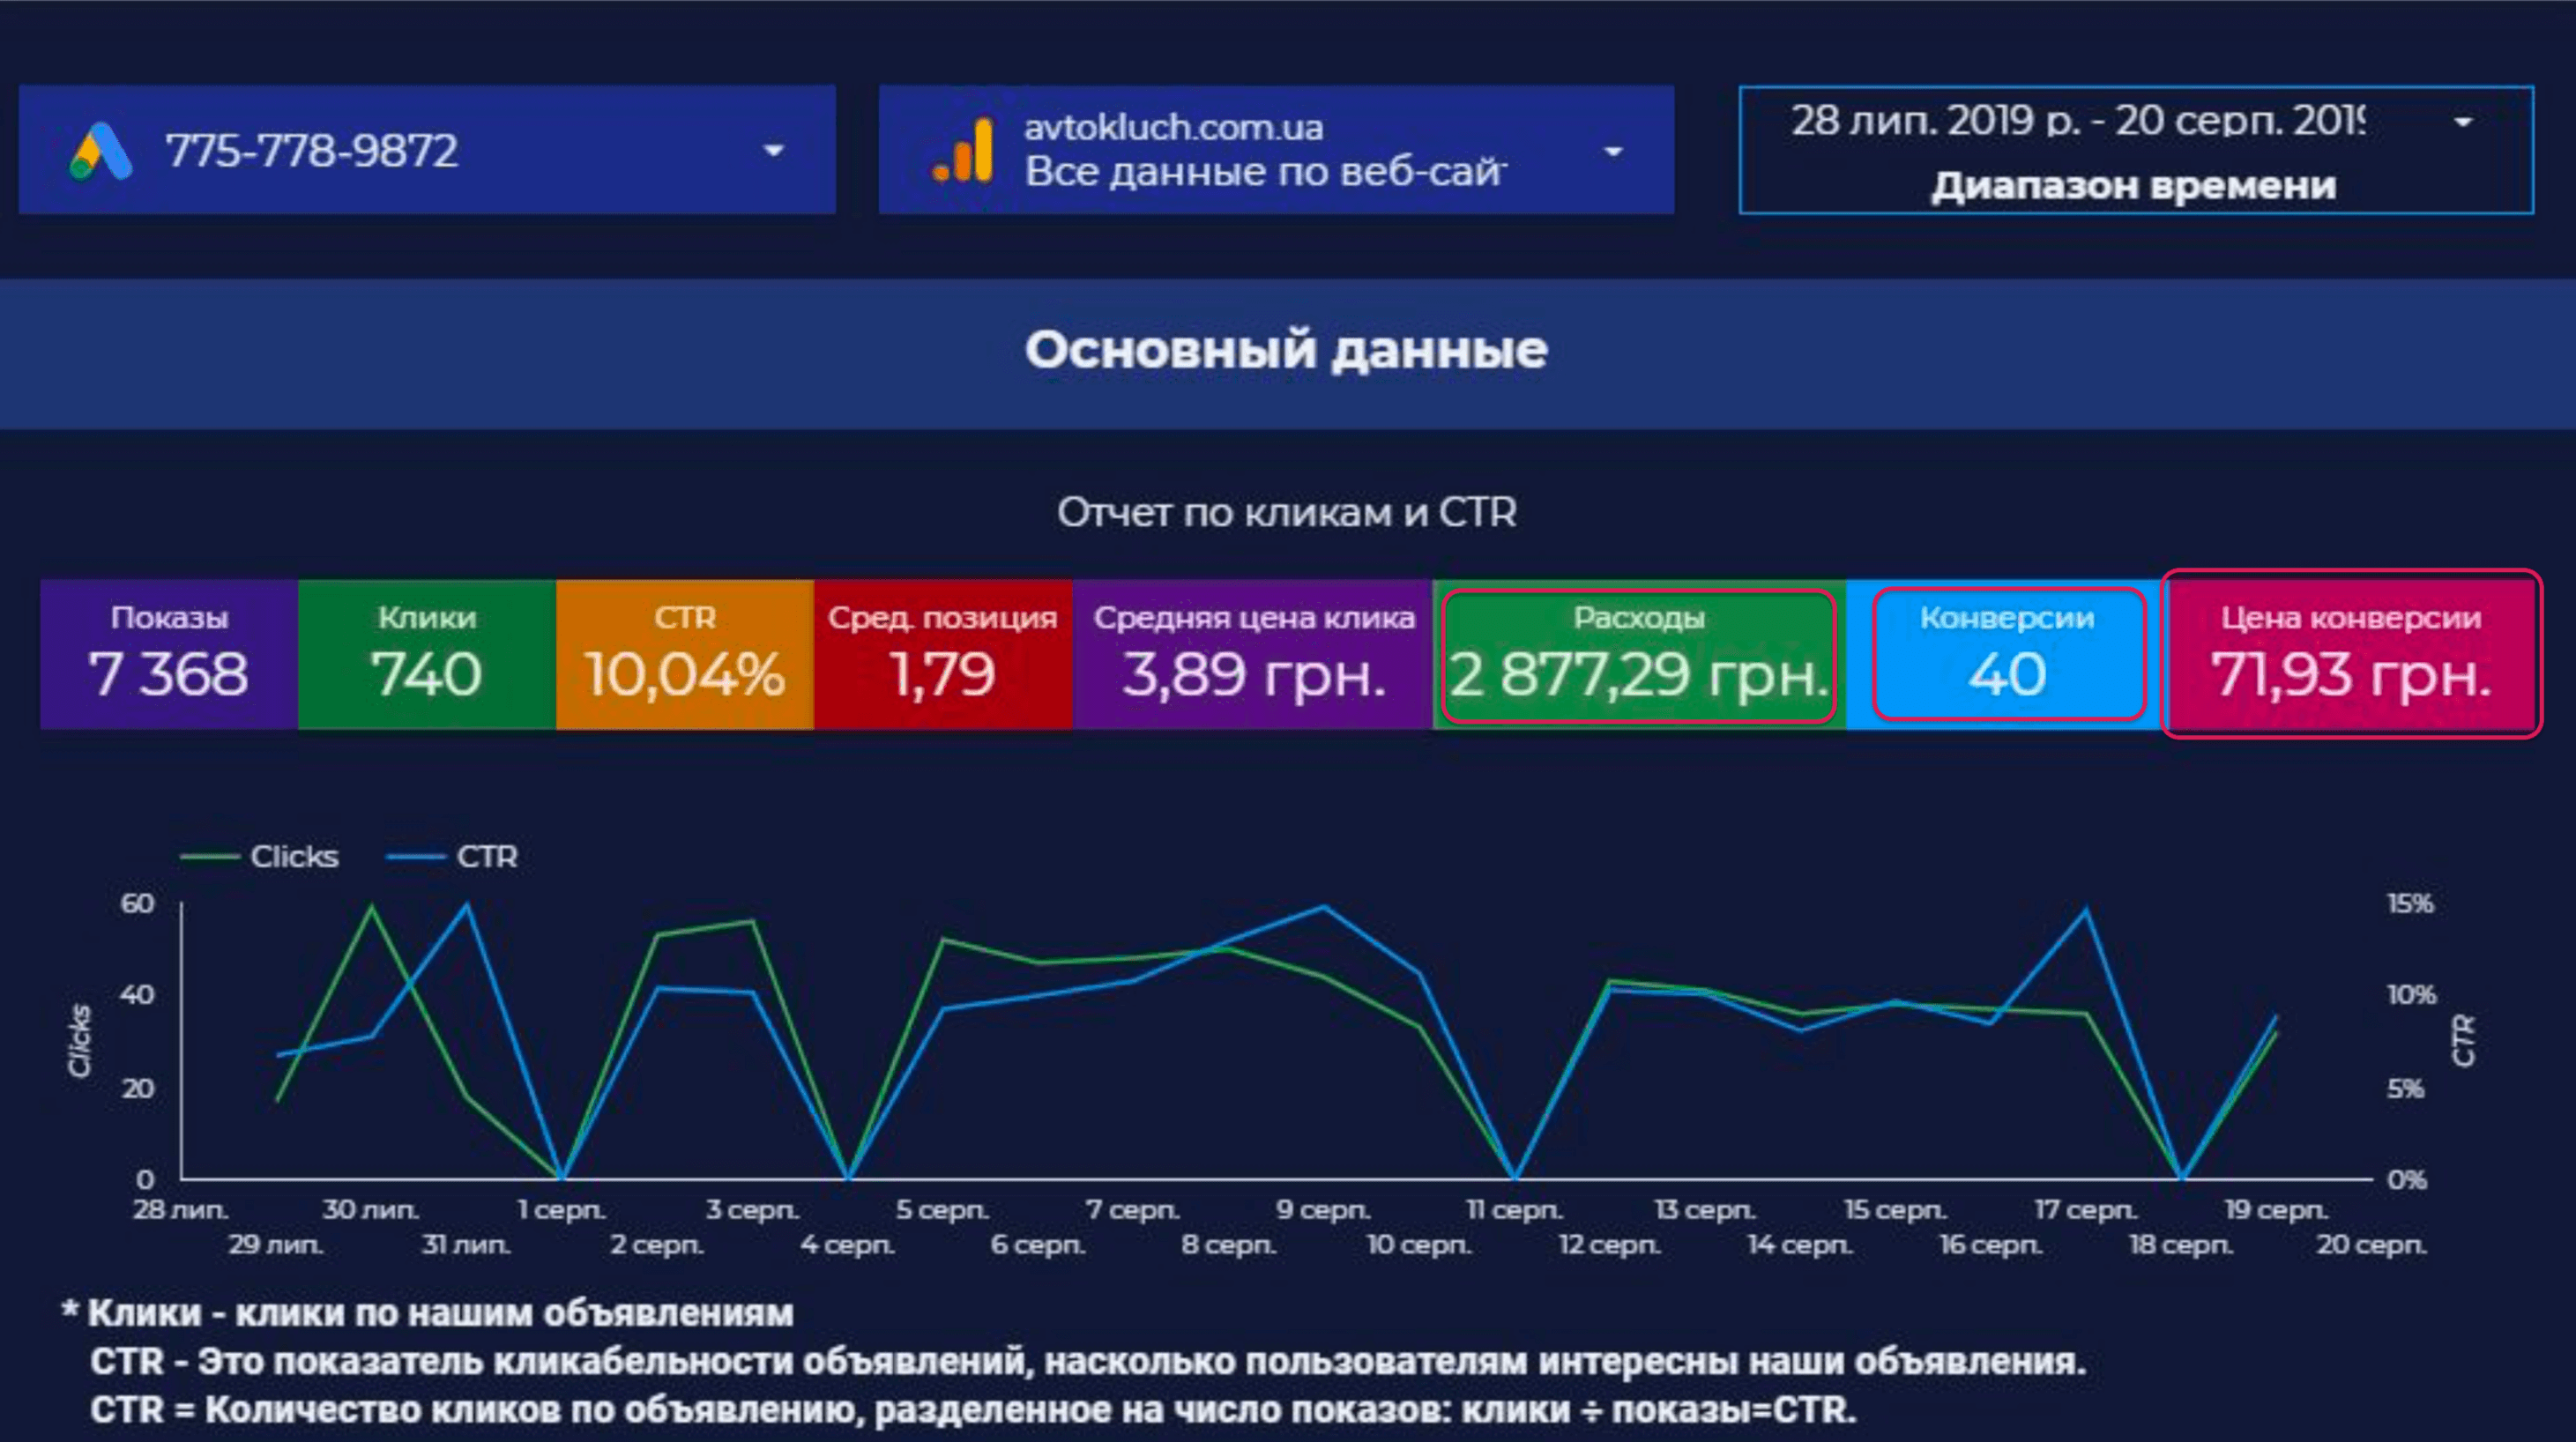Click the Google Ads logo icon
This screenshot has width=2576, height=1442.
101,151
